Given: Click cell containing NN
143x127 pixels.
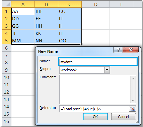Looking at the screenshot, I should pos(47,41).
